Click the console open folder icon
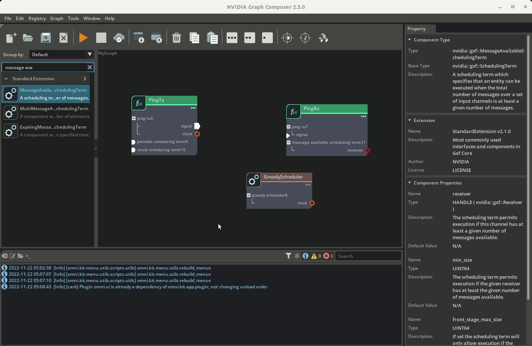This screenshot has height=346, width=532. pos(20,256)
